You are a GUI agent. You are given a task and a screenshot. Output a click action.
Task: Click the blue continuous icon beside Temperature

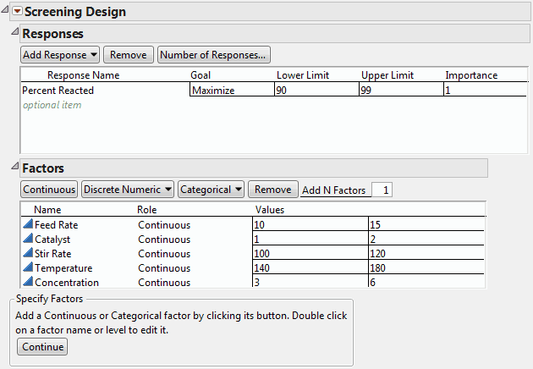pyautogui.click(x=27, y=268)
